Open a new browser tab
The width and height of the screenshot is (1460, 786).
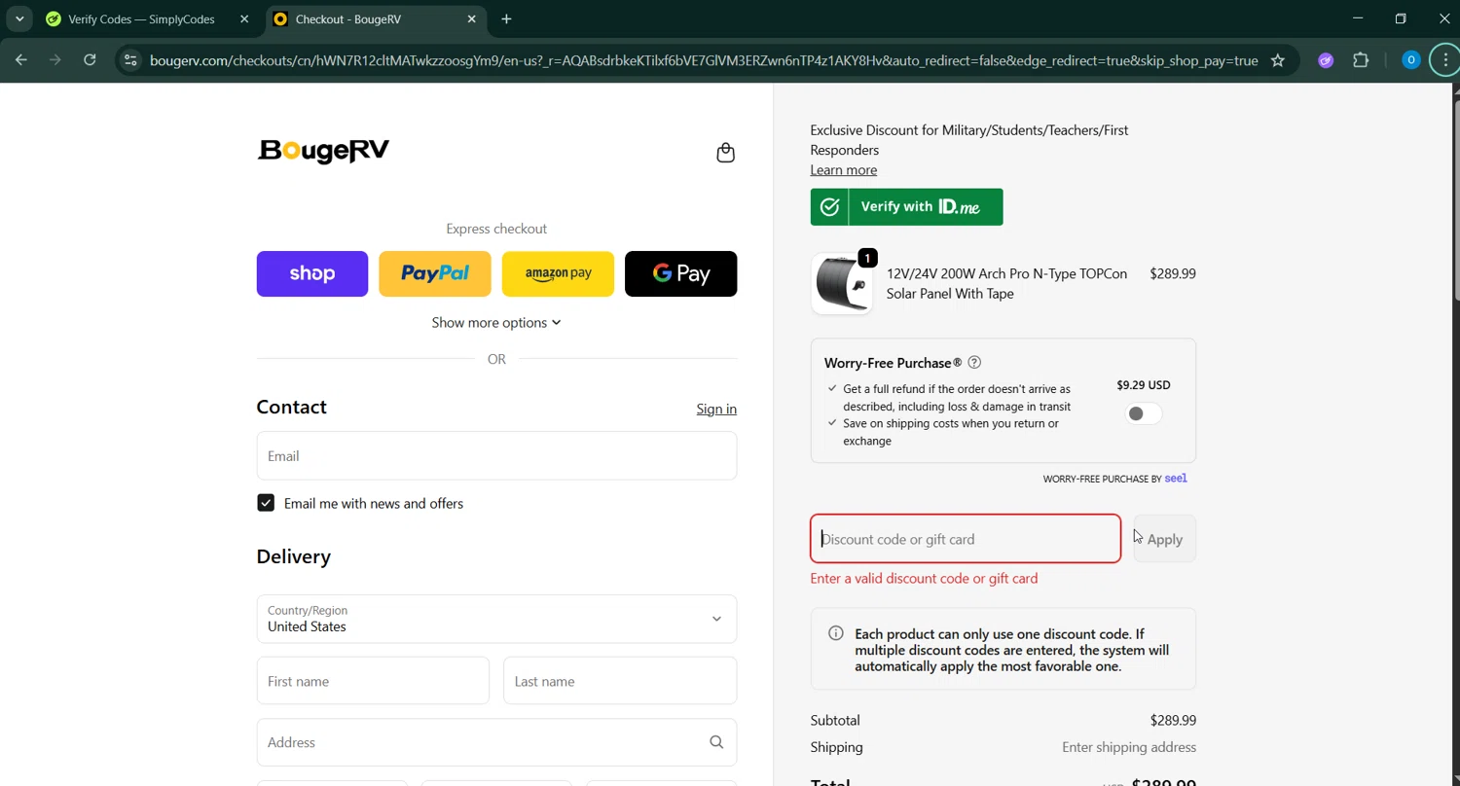506,19
